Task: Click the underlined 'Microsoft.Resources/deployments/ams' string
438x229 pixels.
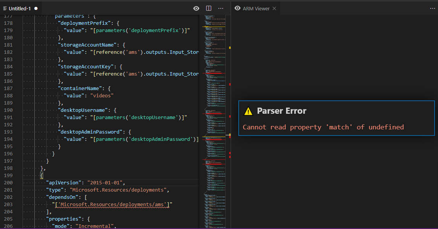Action: pos(112,205)
